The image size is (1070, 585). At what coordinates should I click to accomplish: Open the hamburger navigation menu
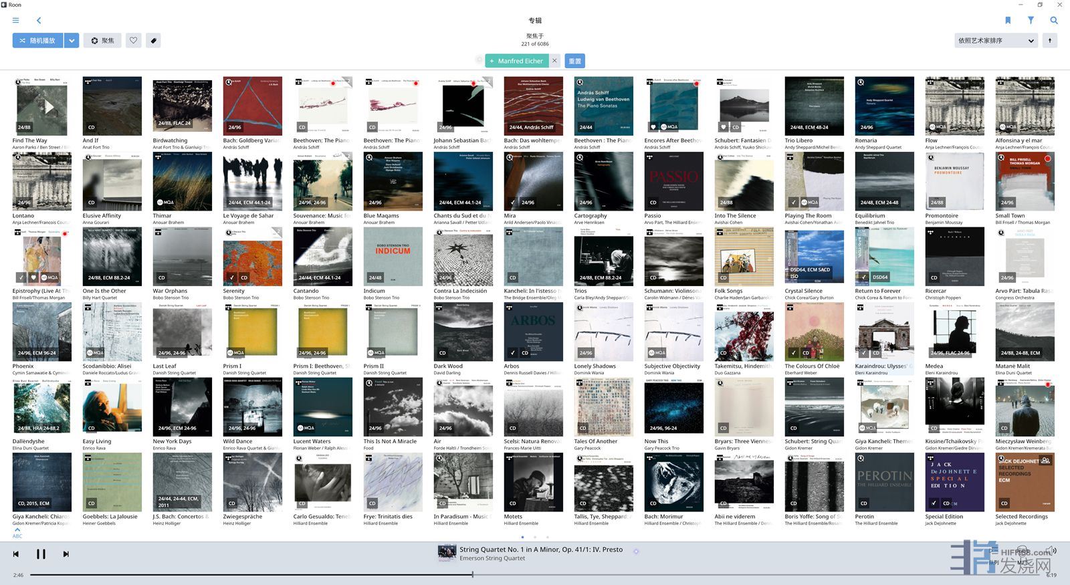click(x=15, y=21)
